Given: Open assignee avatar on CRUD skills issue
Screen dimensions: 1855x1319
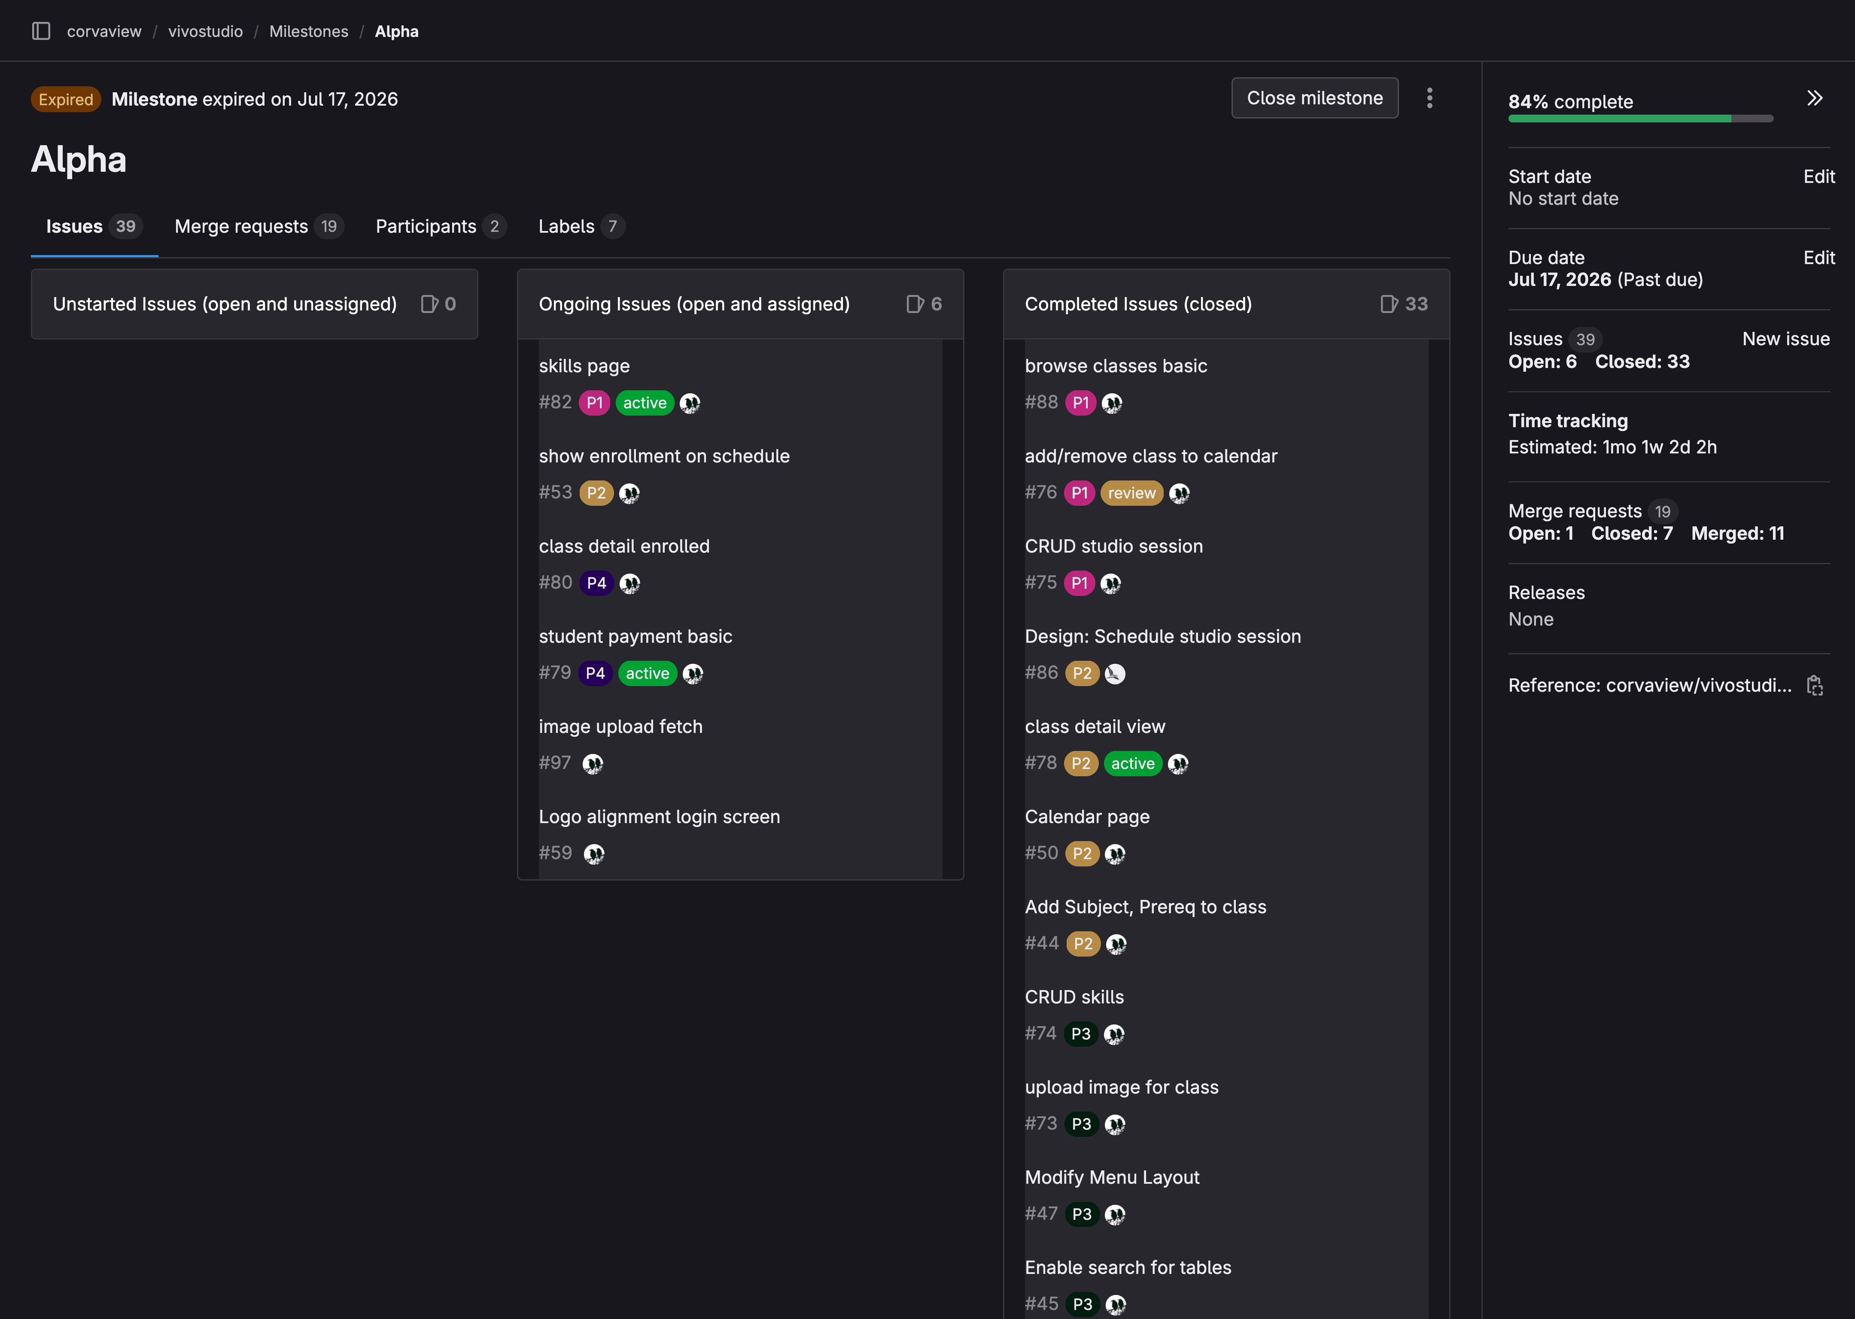Looking at the screenshot, I should pos(1113,1034).
